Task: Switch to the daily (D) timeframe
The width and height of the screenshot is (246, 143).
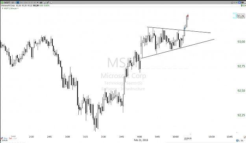Action: click(x=32, y=2)
